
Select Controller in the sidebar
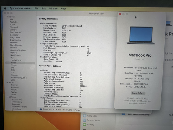14,35
